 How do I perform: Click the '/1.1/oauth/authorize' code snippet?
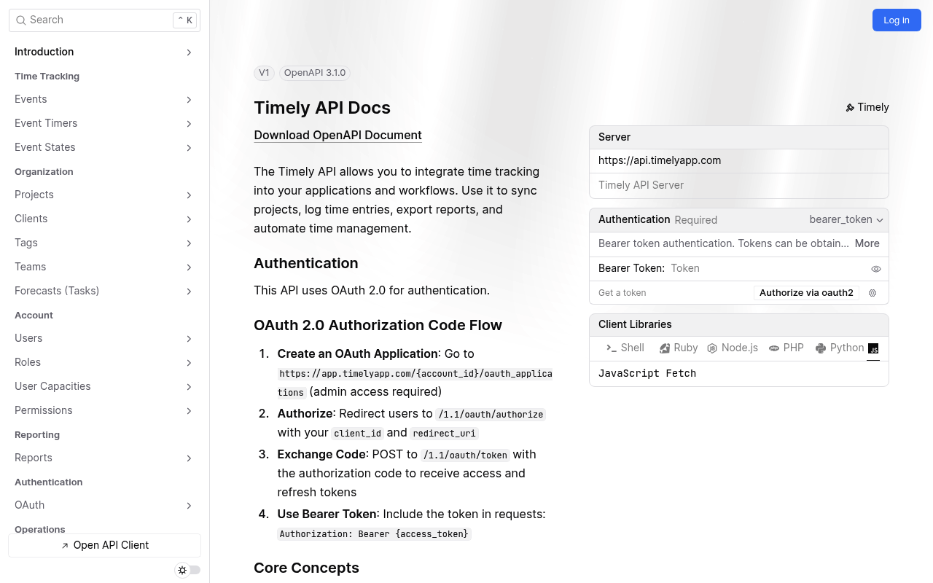click(491, 414)
